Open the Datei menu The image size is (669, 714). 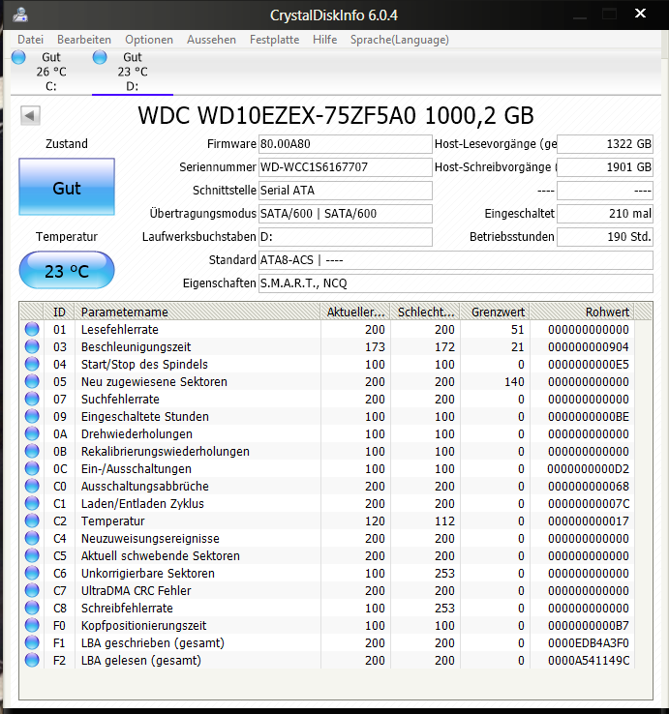[x=31, y=40]
